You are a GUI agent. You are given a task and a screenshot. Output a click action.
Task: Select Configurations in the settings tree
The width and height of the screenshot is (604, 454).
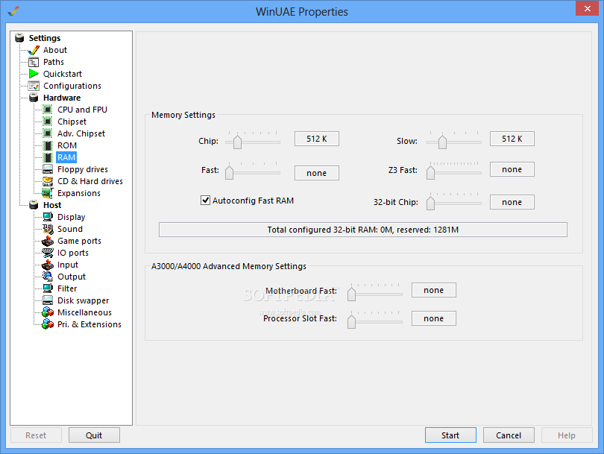coord(72,86)
